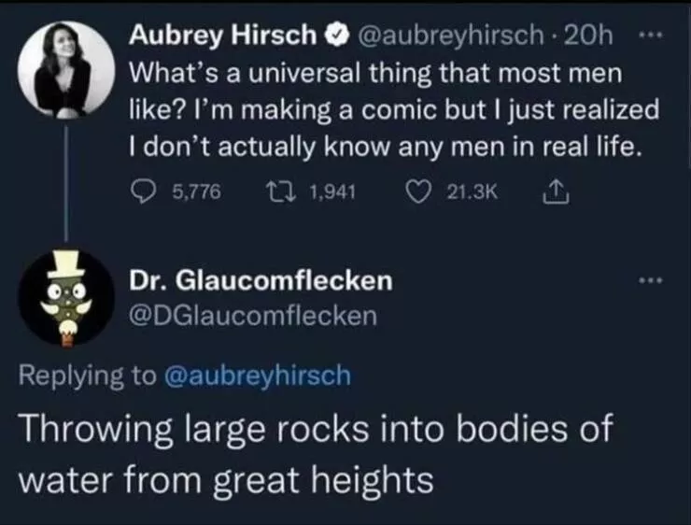The image size is (691, 525).
Task: Click the Aubrey Hirsch display name
Action: [x=222, y=35]
